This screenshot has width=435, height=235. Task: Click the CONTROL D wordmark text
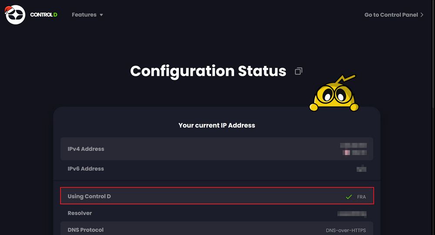43,15
